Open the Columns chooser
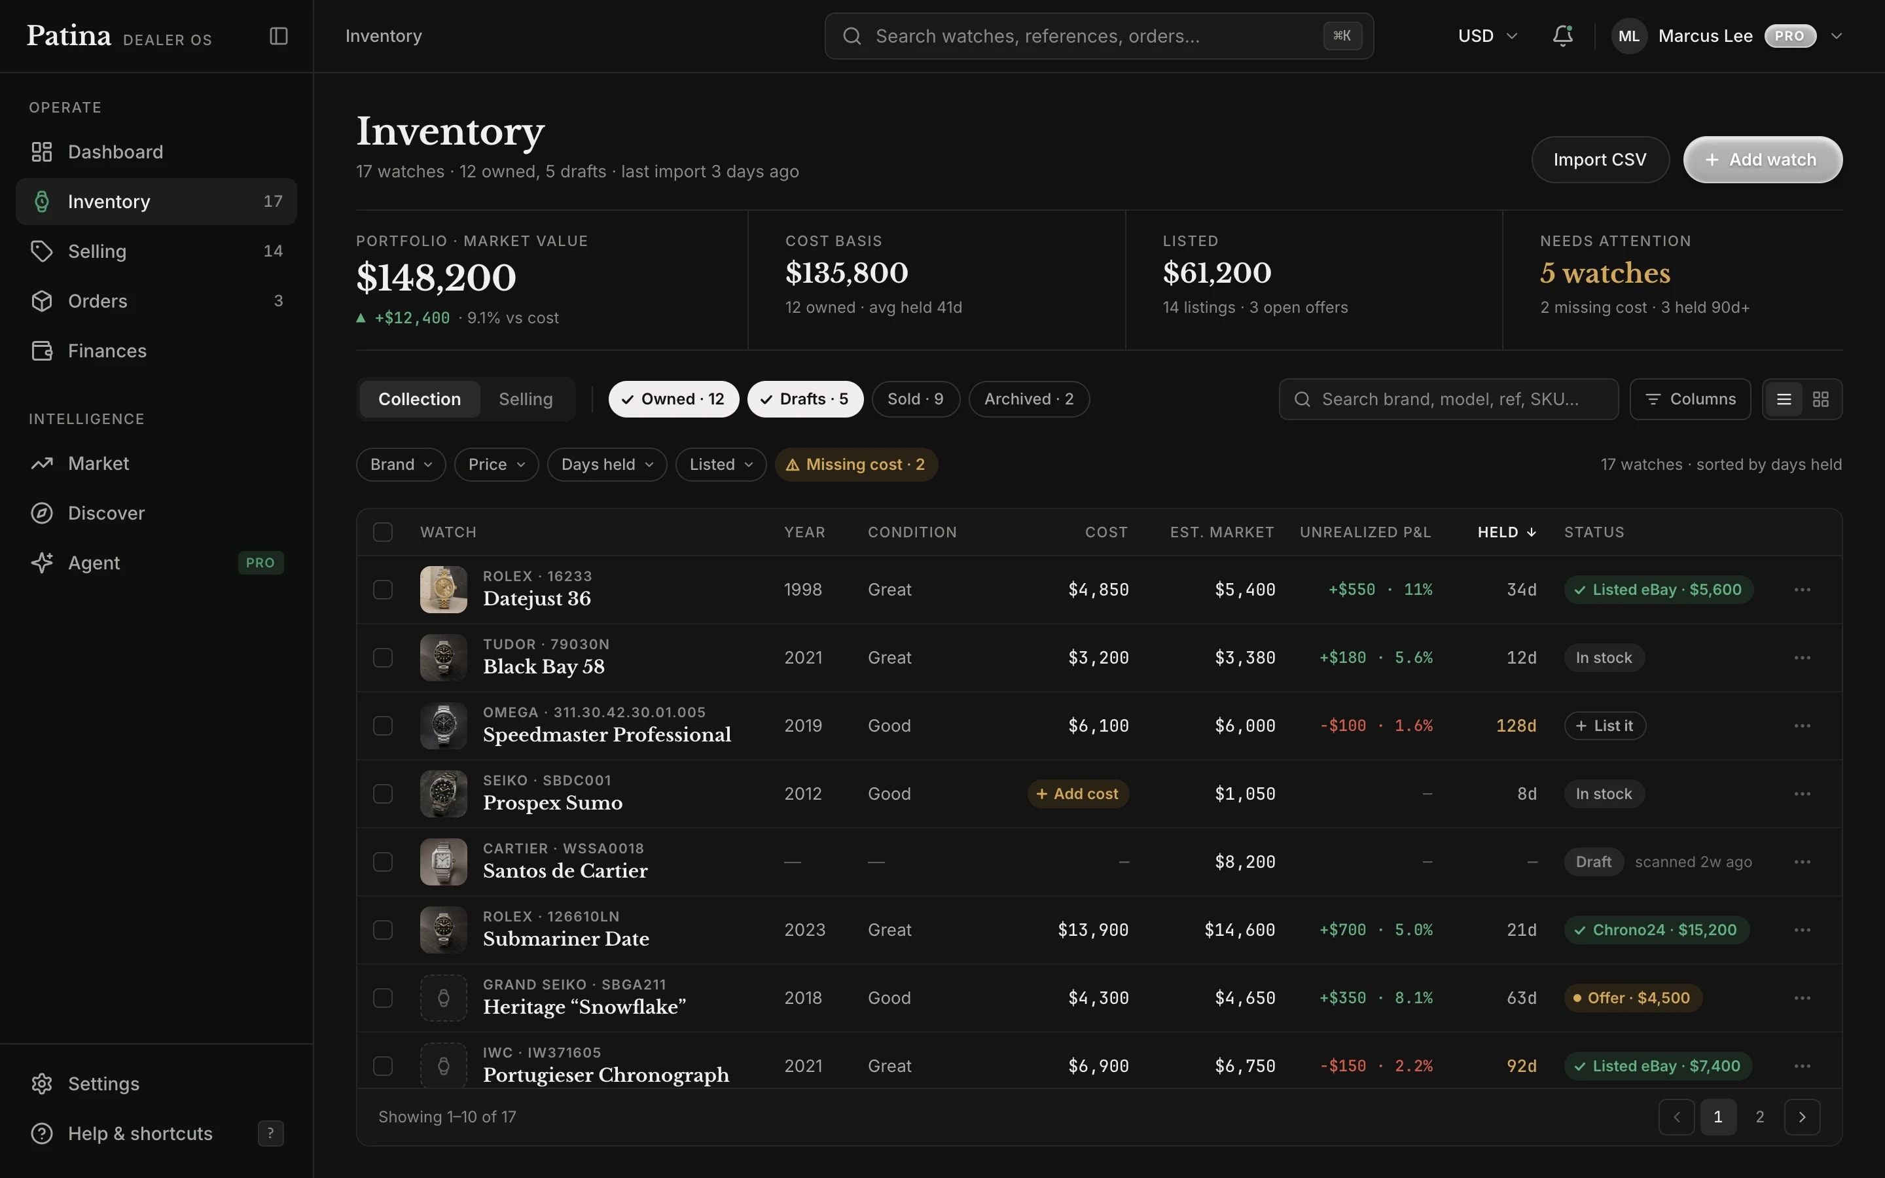Screen dimensions: 1885x1178 click(1689, 399)
